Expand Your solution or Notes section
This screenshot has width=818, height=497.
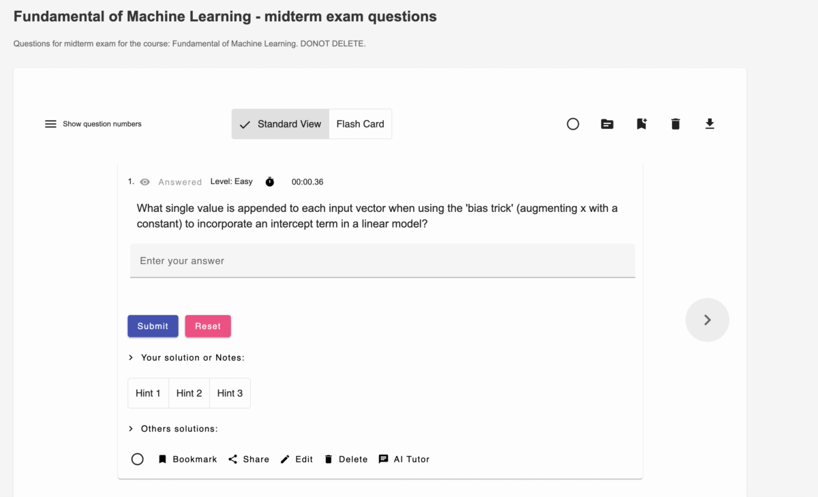(186, 358)
